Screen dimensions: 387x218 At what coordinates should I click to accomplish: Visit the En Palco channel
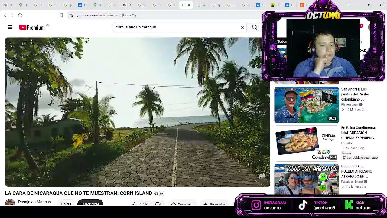point(347,143)
